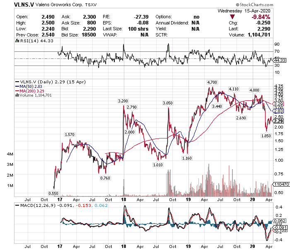
Task: Click the 1.010 low price annotation
Action: [158, 165]
